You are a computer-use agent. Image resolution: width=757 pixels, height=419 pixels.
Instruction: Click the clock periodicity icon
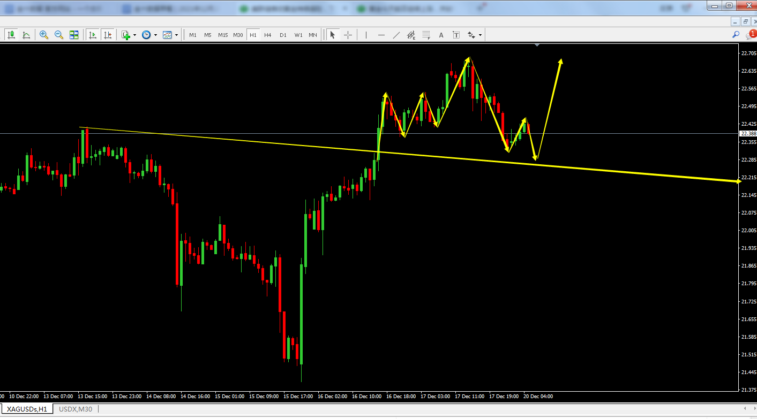pos(146,35)
